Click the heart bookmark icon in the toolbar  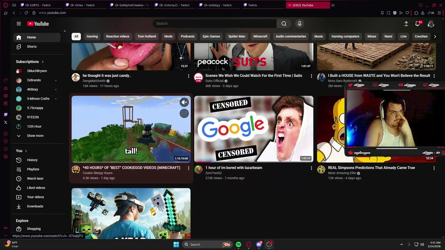tap(407, 13)
